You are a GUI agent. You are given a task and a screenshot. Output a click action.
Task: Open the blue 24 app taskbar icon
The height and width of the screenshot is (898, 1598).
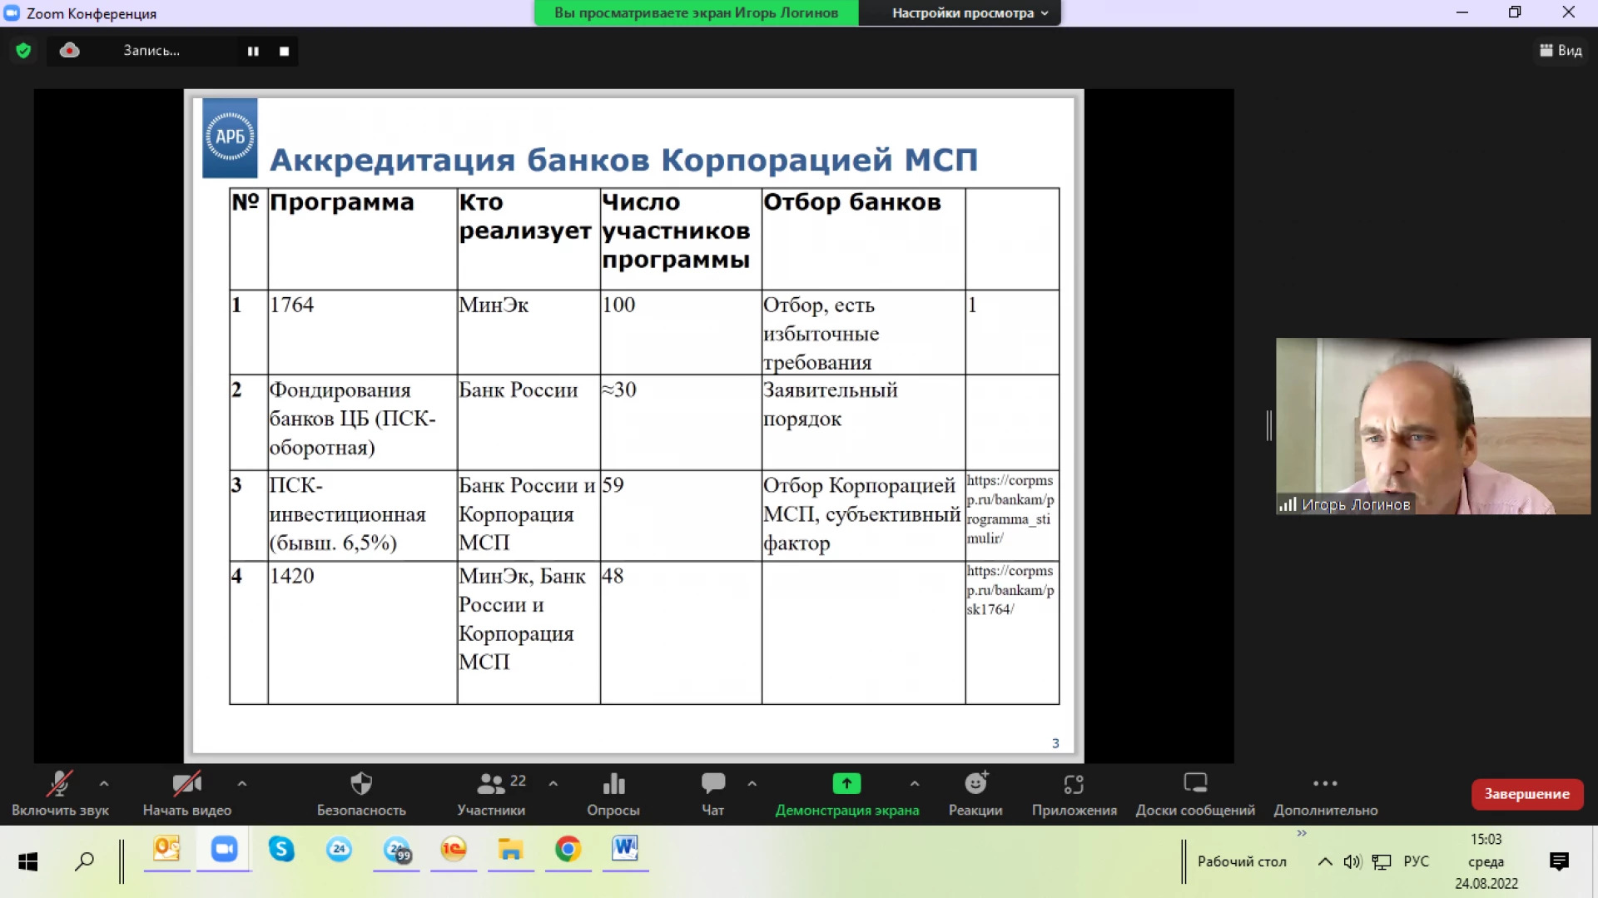click(339, 850)
